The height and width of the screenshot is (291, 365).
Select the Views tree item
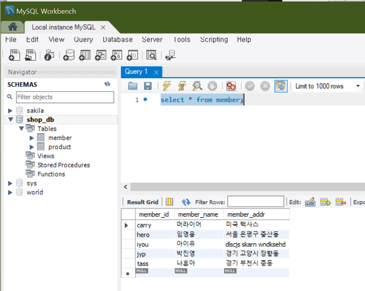pyautogui.click(x=46, y=156)
